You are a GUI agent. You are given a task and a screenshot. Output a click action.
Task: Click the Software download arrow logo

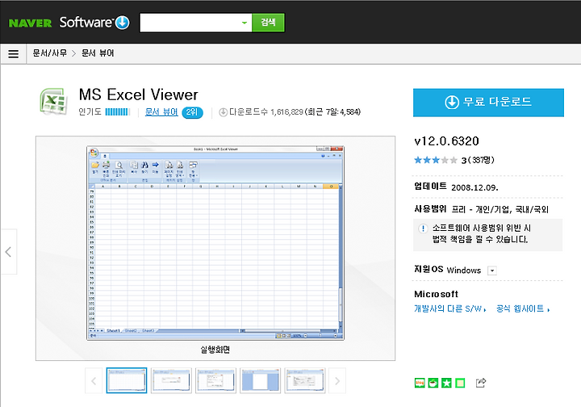(x=123, y=23)
